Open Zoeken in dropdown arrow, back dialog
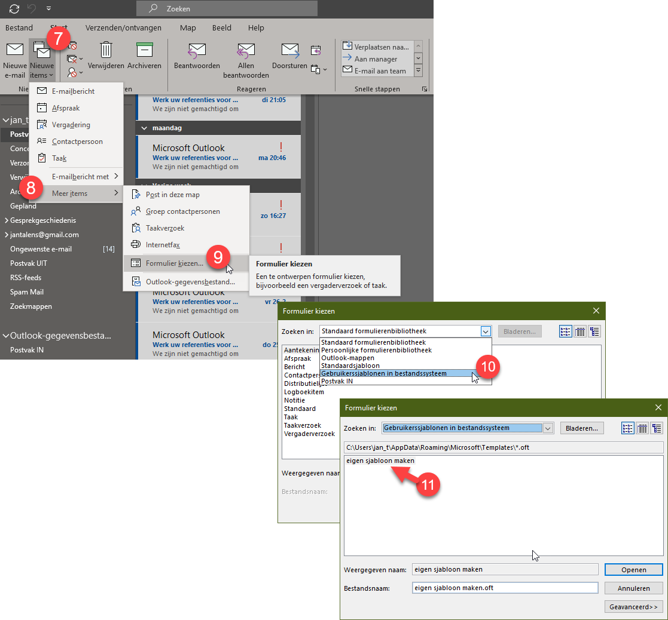Viewport: 668px width, 620px height. coord(486,331)
